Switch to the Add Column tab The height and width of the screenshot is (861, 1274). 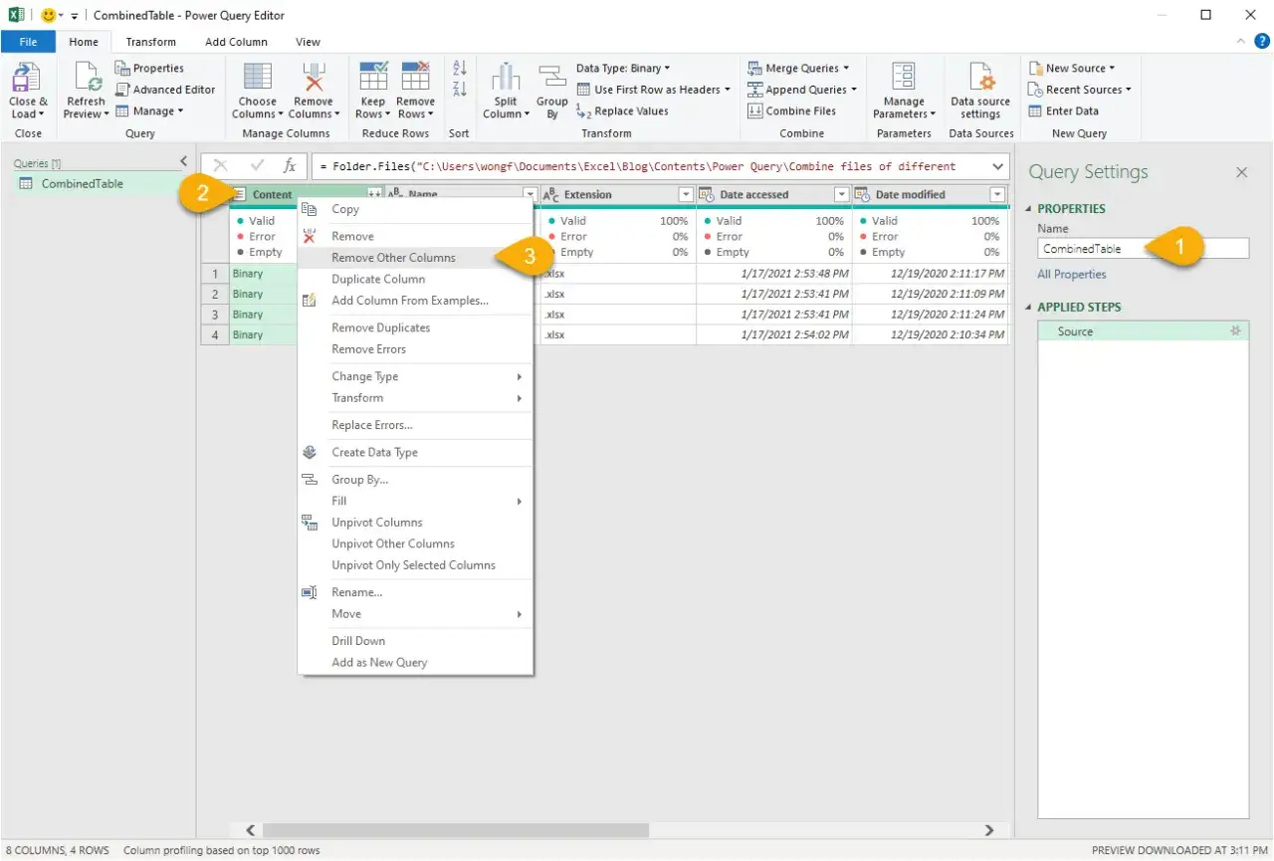pyautogui.click(x=236, y=42)
